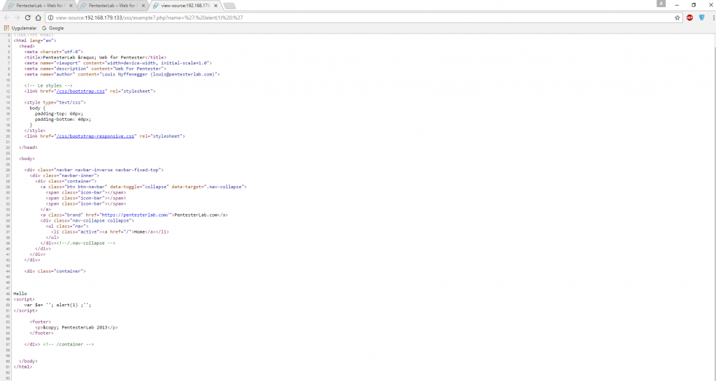Viewport: 716px width, 381px height.
Task: Click into the address bar URL
Action: 280,17
